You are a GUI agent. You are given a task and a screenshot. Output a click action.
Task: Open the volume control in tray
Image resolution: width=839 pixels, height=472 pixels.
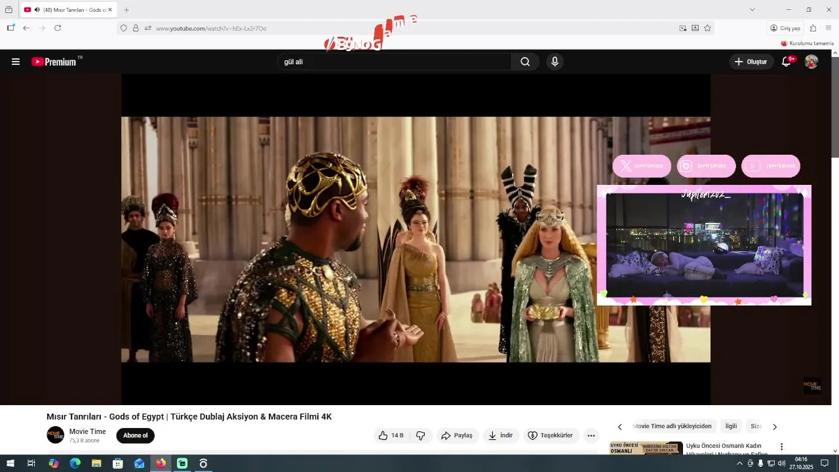pos(781,463)
